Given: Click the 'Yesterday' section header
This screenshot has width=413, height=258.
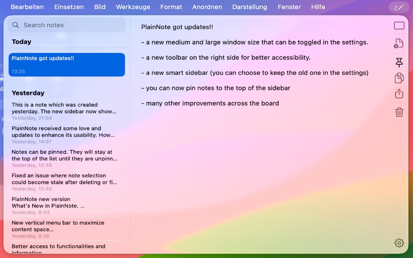Looking at the screenshot, I should point(28,93).
